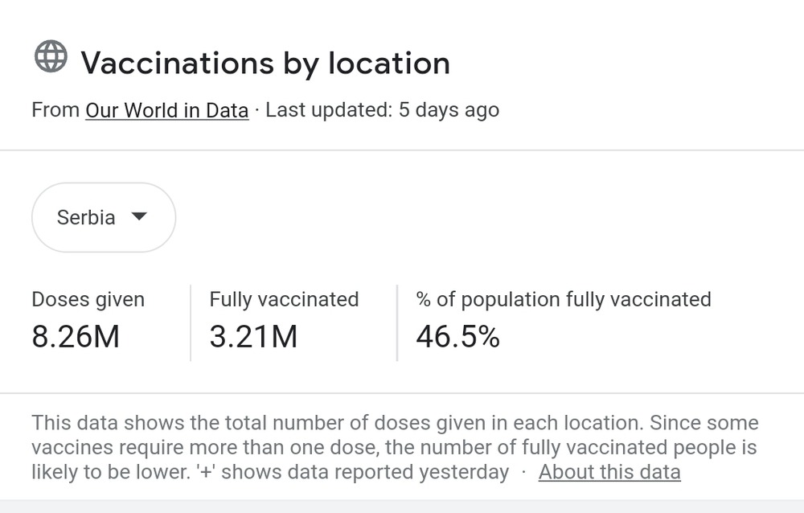Click the Serbia text inside the selector
The image size is (804, 513).
86,217
